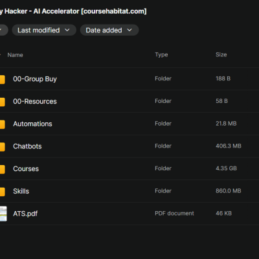Open the Automations folder name
The image size is (259, 259).
(x=32, y=124)
